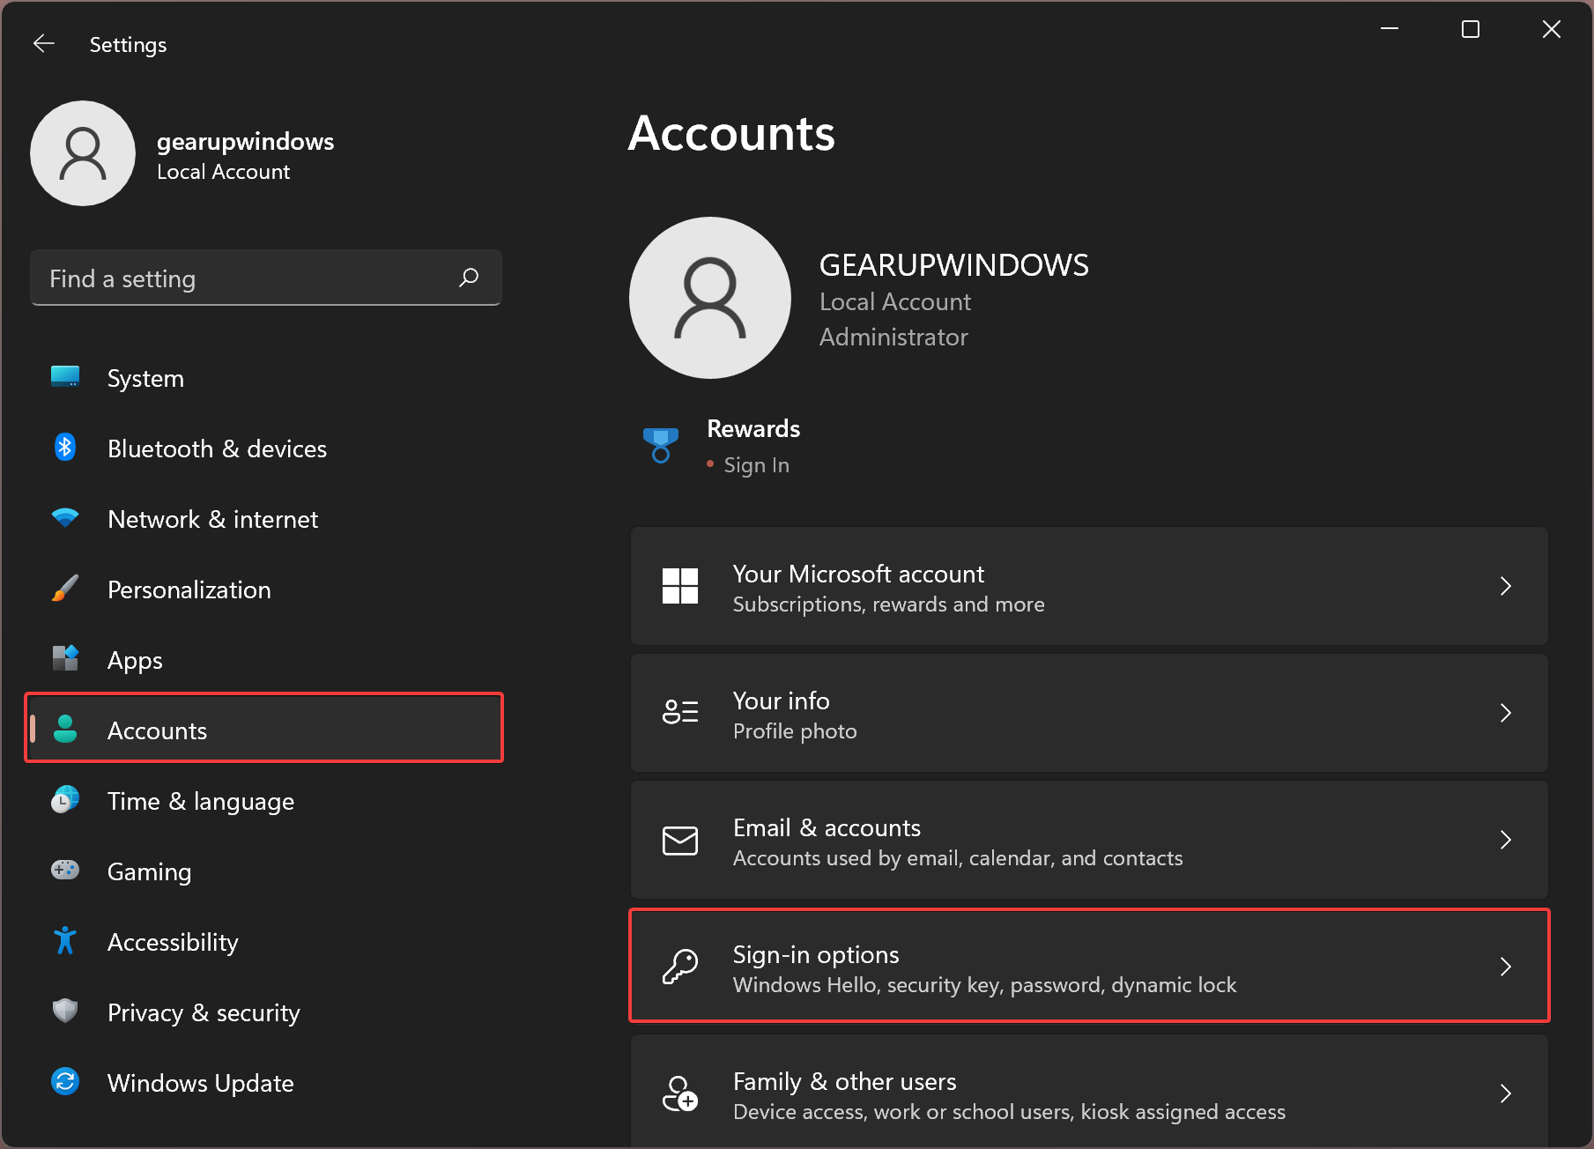The image size is (1594, 1149).
Task: Expand Your Microsoft account options
Action: coord(1088,586)
